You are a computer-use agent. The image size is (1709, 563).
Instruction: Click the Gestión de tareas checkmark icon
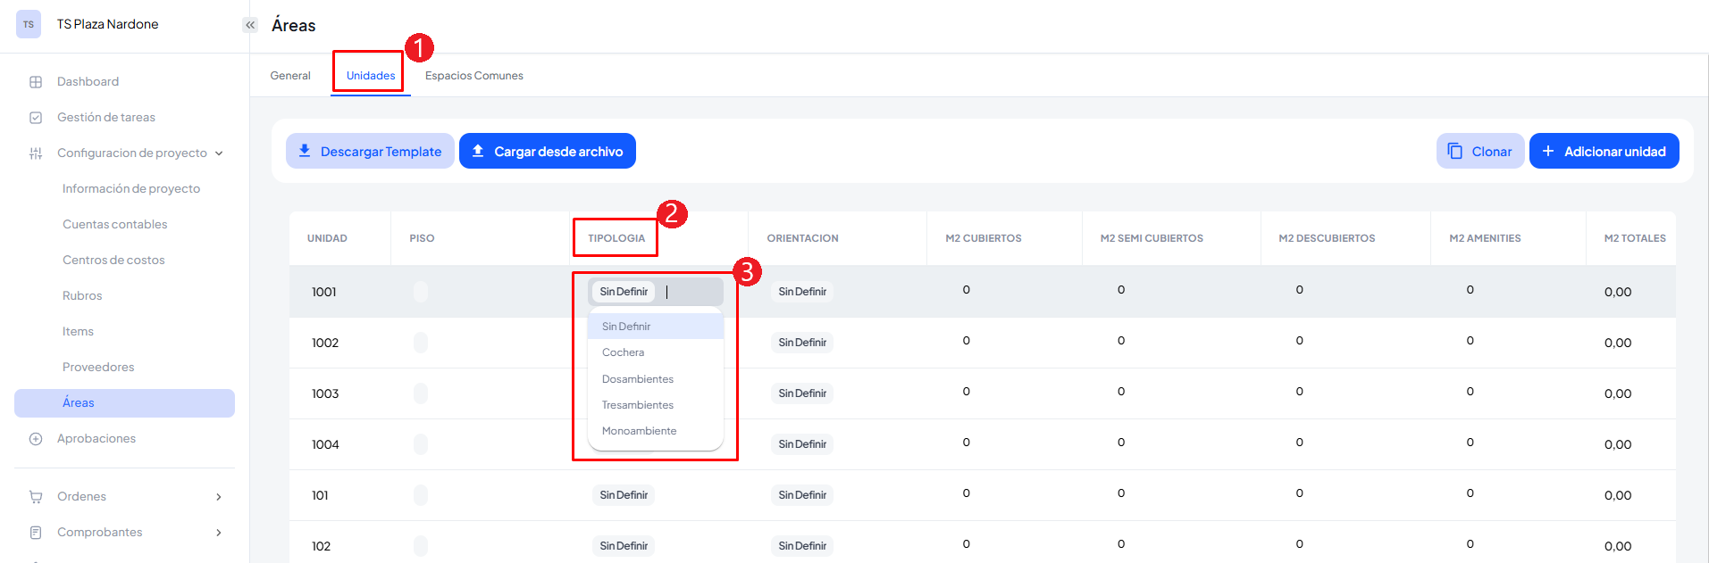click(36, 118)
